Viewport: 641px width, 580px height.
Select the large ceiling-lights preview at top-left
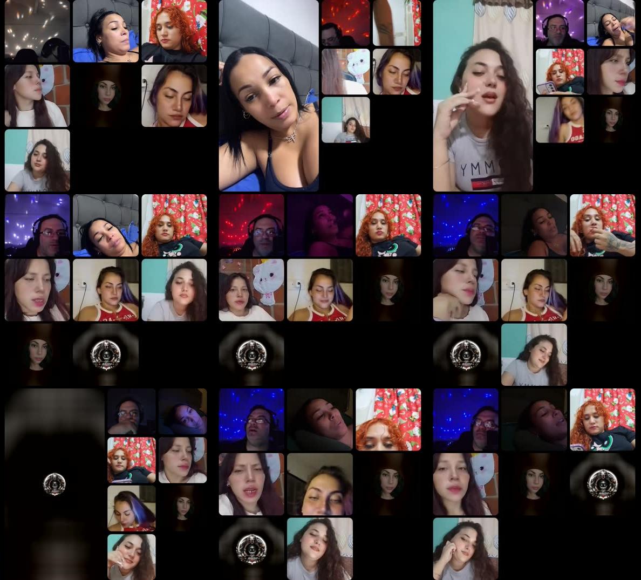(x=37, y=30)
